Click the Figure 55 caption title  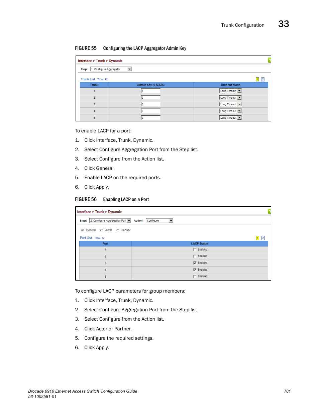(145, 48)
